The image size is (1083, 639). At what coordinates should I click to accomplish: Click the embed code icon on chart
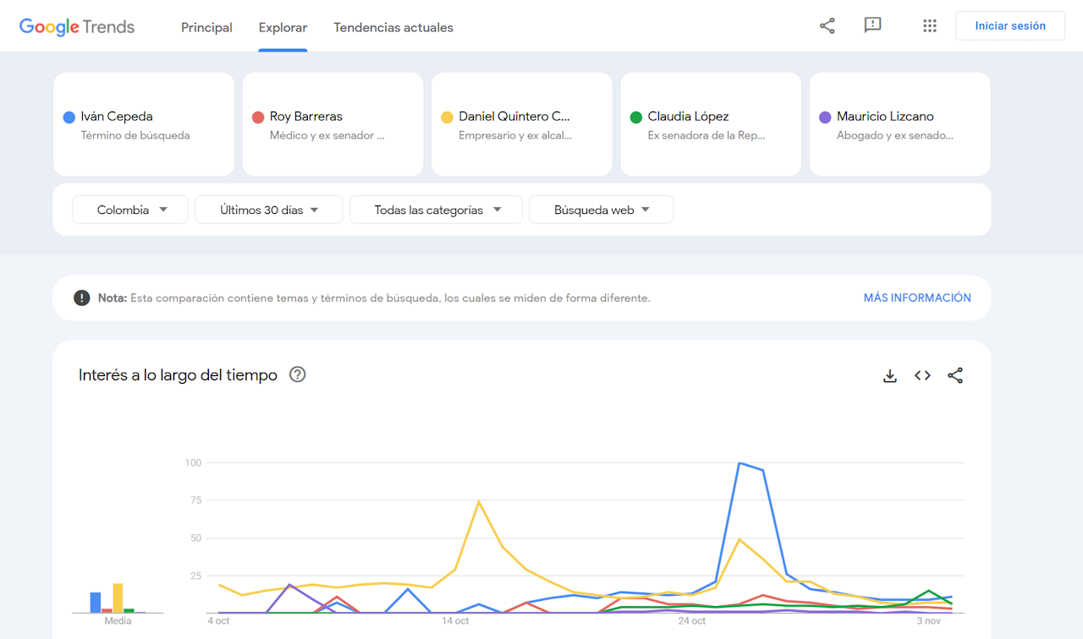(922, 376)
